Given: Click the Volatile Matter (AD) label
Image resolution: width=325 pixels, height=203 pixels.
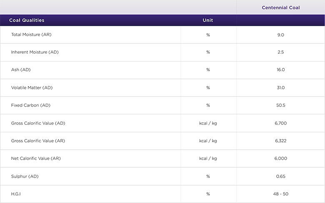Looking at the screenshot, I should (x=32, y=88).
